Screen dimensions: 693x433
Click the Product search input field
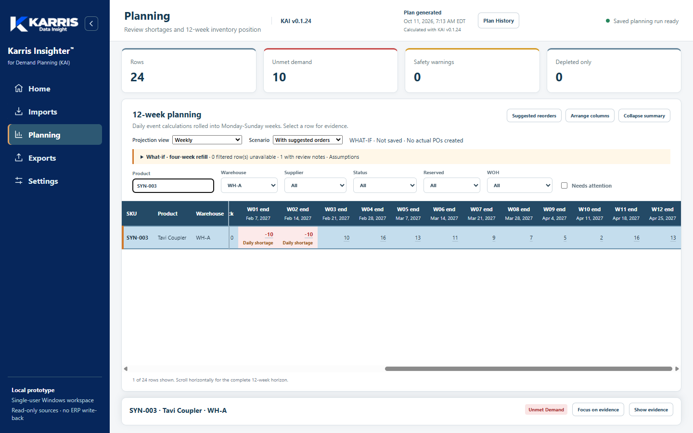click(173, 186)
